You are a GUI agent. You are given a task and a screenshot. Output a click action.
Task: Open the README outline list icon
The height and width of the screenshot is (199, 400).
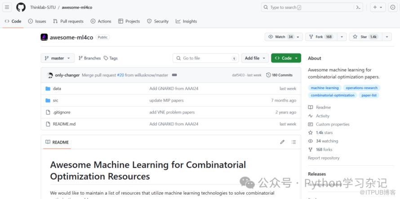(293, 142)
